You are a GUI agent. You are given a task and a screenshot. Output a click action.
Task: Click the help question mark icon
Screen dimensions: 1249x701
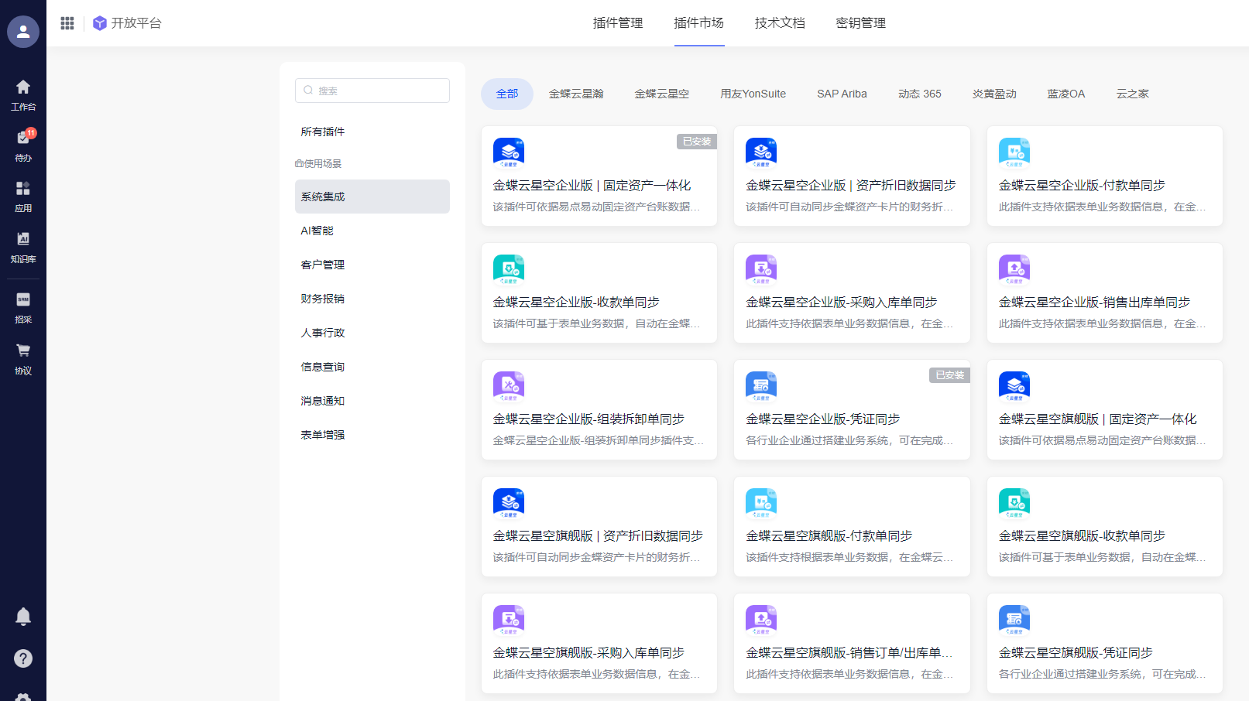[23, 658]
